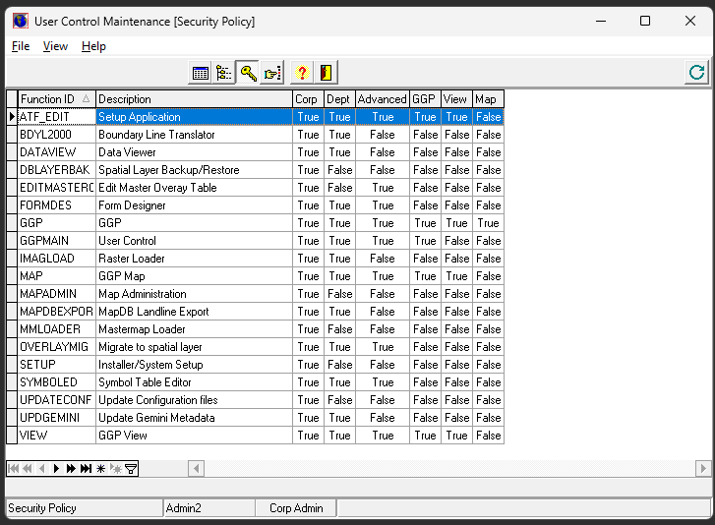Select the ATF_EDIT function ID cell
Screen dimensions: 715x525
56,117
